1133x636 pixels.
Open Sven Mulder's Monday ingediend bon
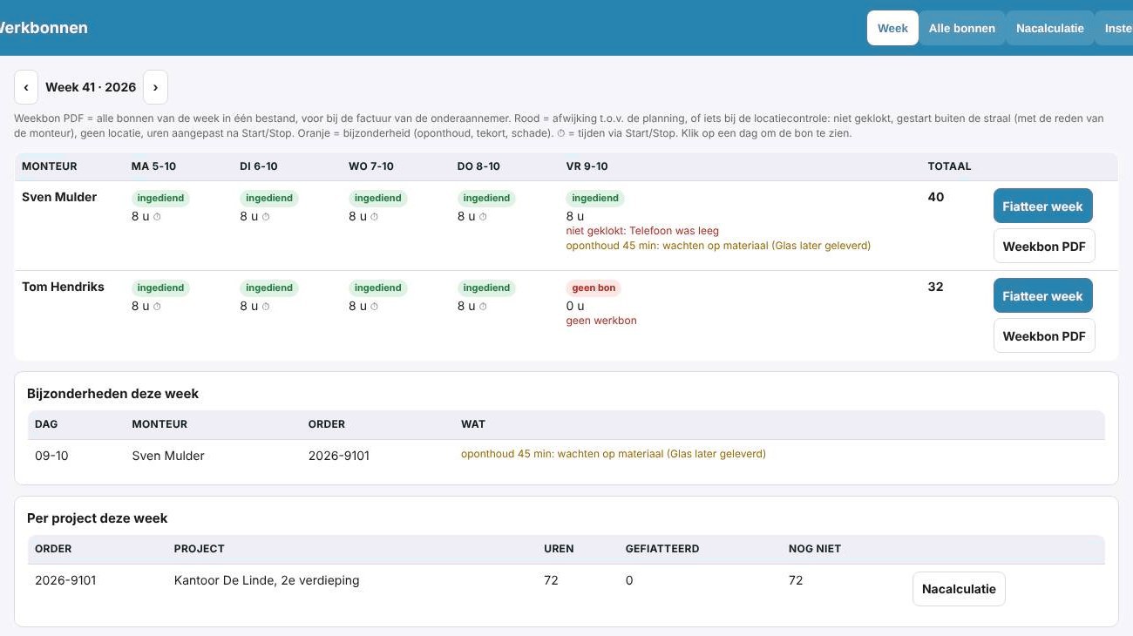(160, 198)
